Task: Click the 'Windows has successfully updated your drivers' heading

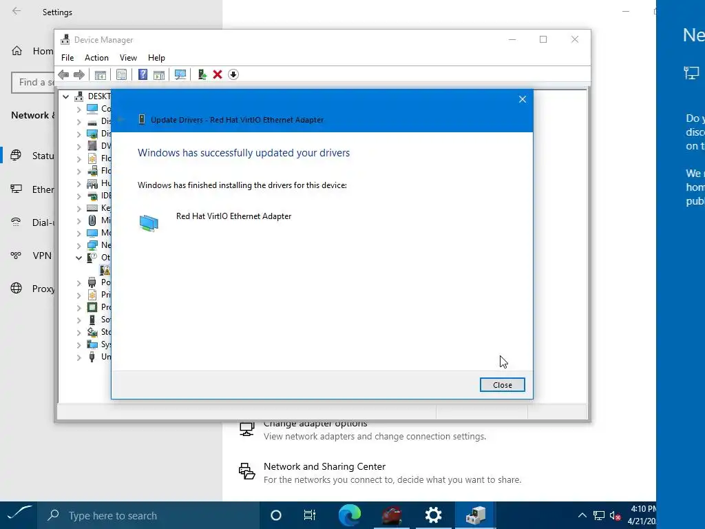Action: tap(244, 153)
